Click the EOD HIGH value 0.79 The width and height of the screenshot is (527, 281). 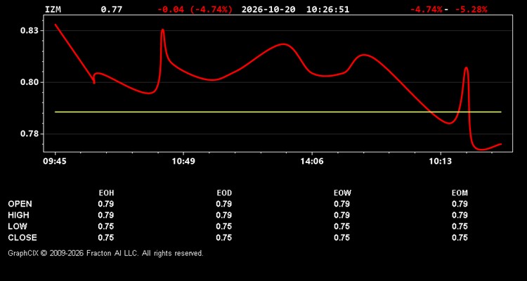[224, 215]
